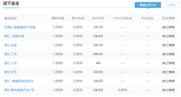181x97 pixels.
Task: Open the 晋汇-鸿海环球 fund link
Action: tap(14, 36)
